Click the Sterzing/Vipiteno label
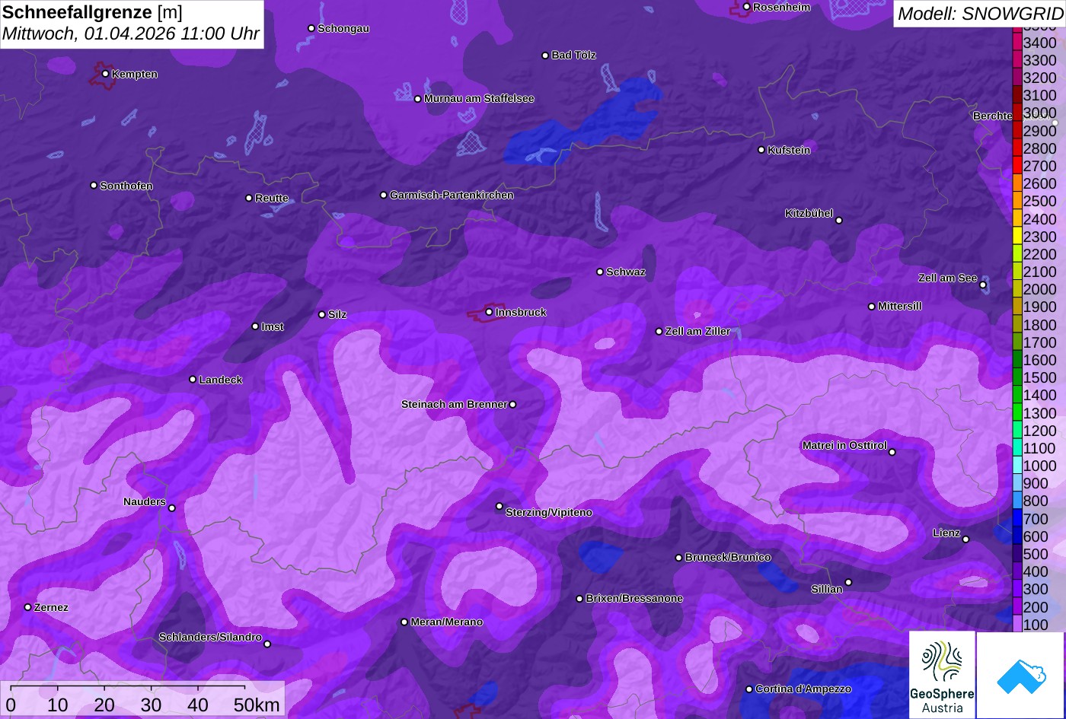 (x=548, y=512)
